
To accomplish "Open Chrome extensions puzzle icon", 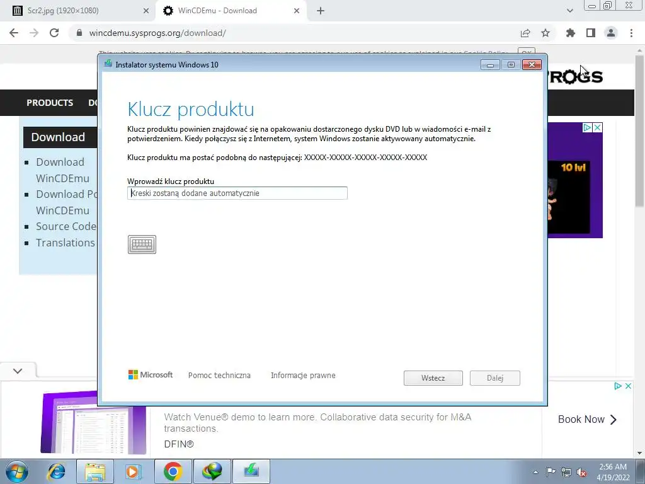I will coord(571,33).
